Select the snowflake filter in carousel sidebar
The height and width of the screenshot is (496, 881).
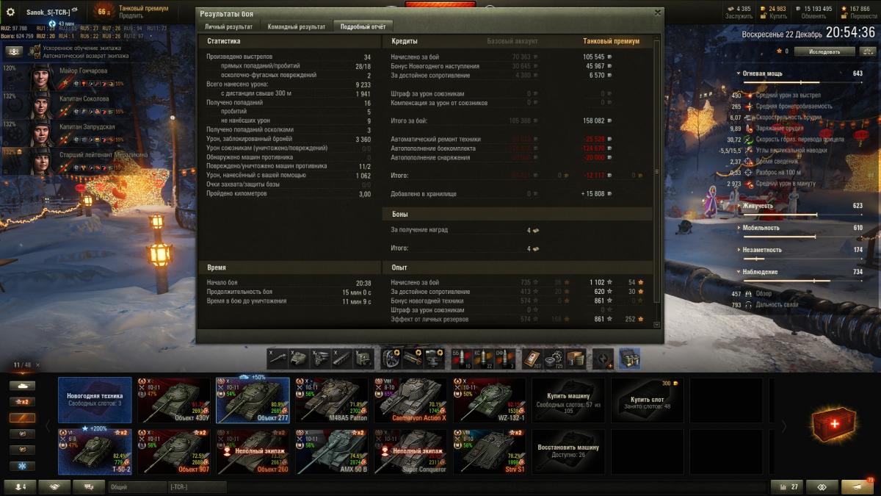pyautogui.click(x=21, y=467)
